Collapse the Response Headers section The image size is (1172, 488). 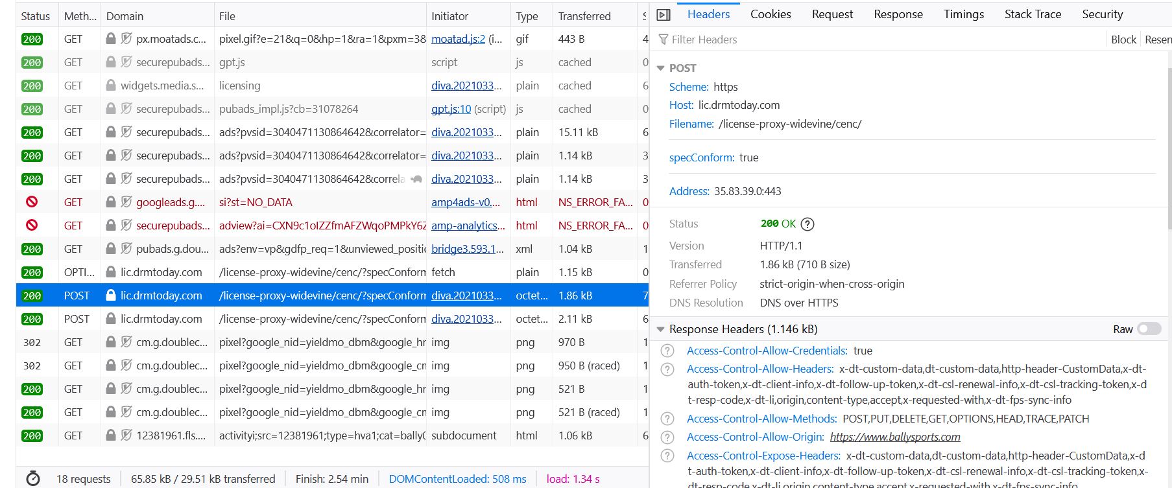tap(661, 329)
